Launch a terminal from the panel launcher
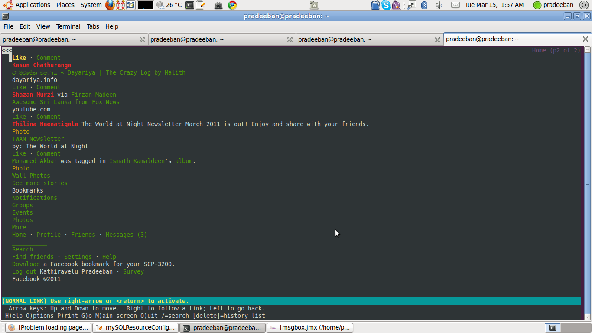 tap(190, 5)
